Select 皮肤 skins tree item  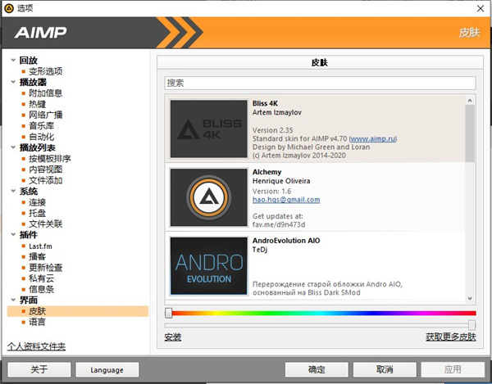78,311
